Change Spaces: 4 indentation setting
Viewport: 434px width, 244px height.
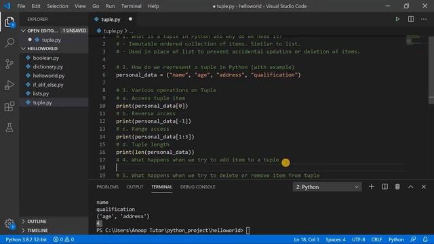(x=336, y=239)
